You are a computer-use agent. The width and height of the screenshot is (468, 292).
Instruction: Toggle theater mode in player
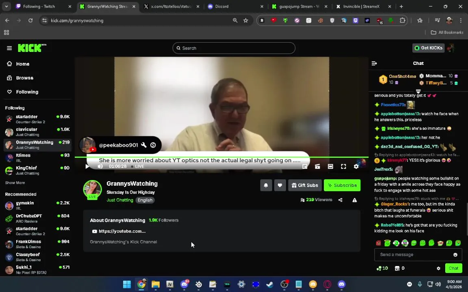coord(330,166)
